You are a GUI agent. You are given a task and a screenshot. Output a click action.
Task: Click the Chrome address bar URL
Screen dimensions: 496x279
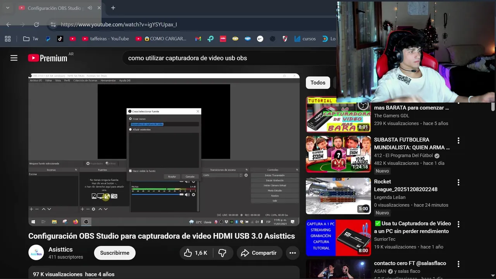[x=119, y=24]
